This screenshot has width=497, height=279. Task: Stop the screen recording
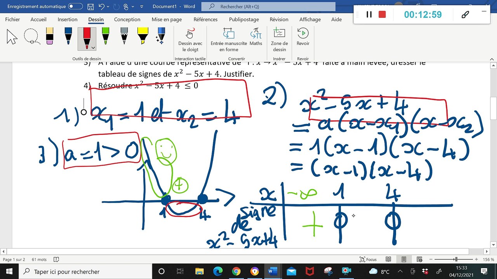pos(382,14)
